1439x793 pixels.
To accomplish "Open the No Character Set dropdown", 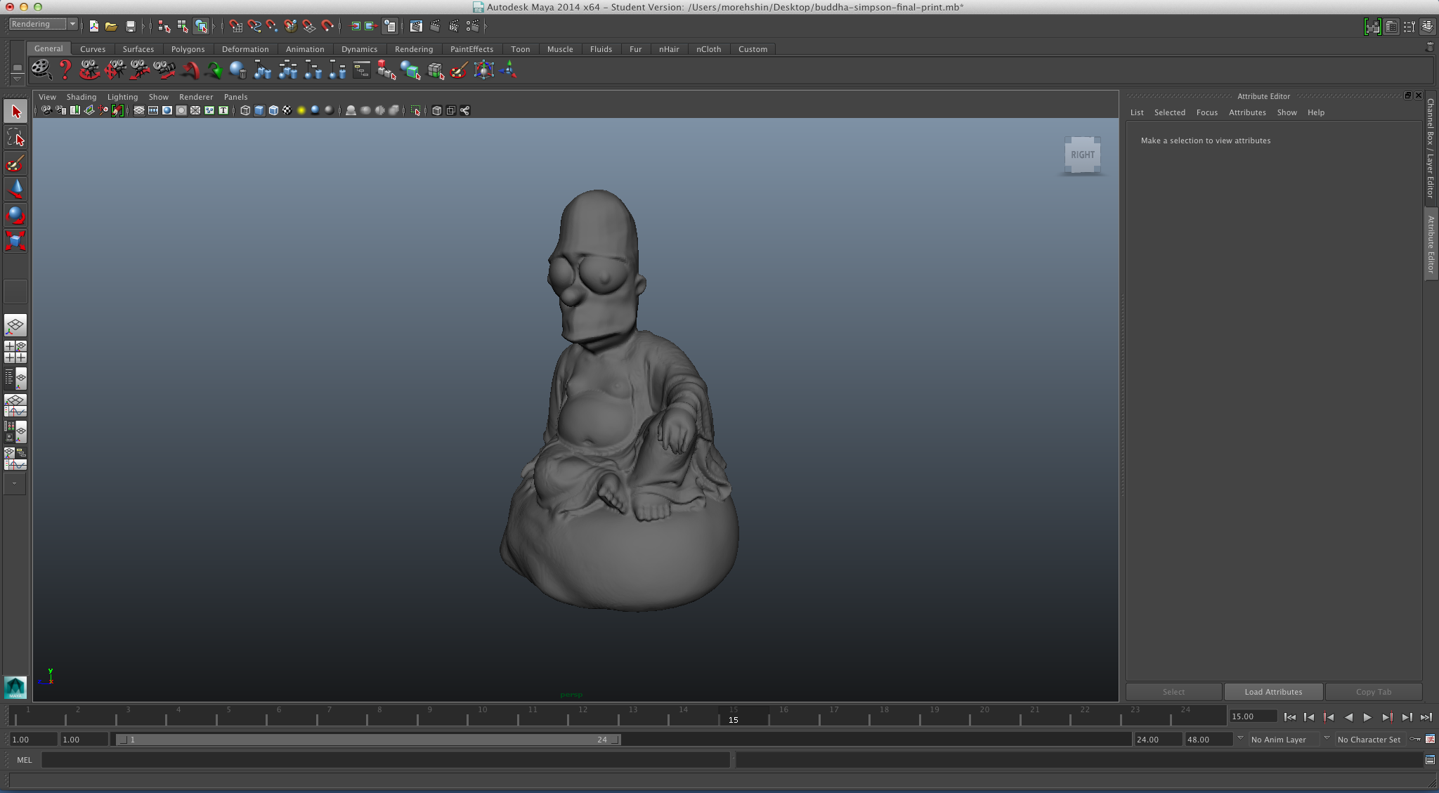I will pos(1369,740).
